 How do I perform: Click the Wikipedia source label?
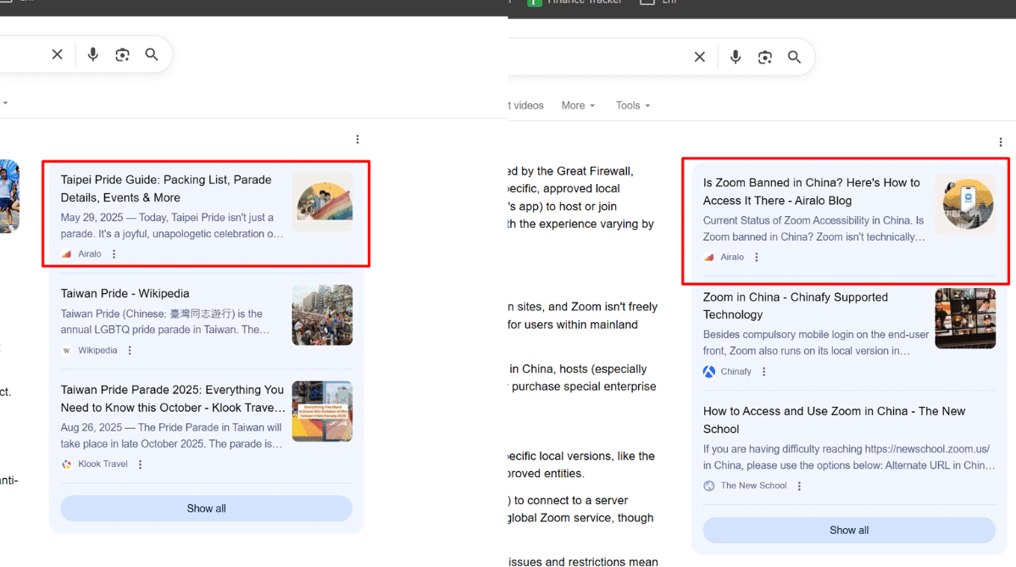click(x=97, y=350)
